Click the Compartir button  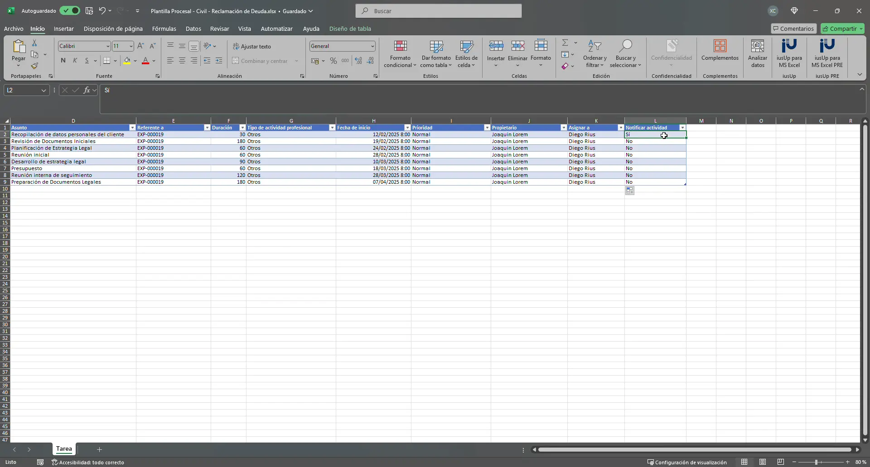842,29
